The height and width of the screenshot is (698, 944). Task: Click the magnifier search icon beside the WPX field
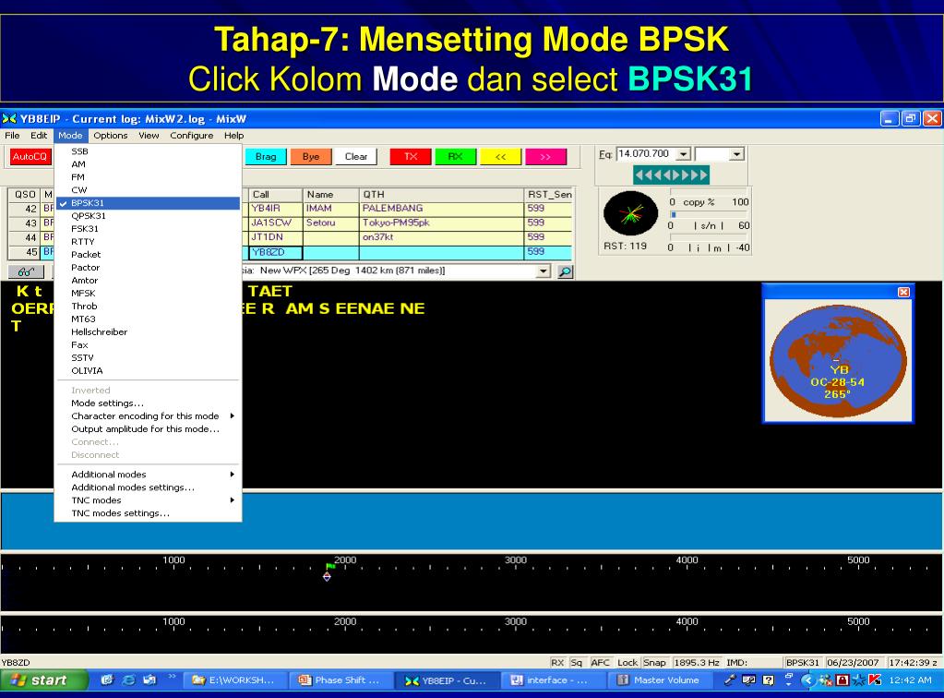click(x=565, y=271)
